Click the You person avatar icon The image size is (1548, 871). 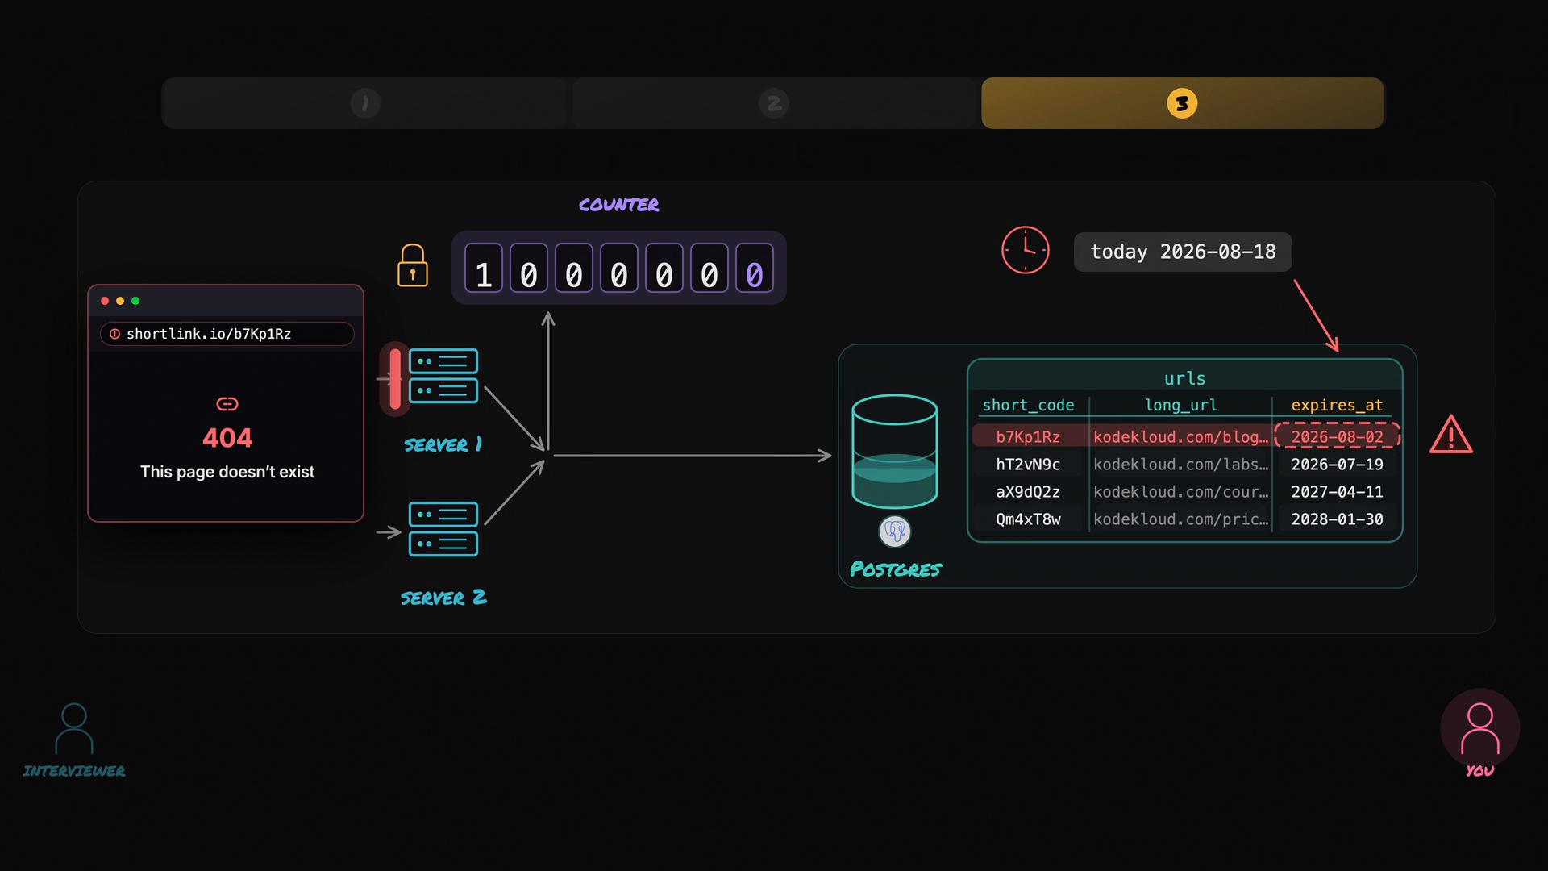pos(1480,728)
